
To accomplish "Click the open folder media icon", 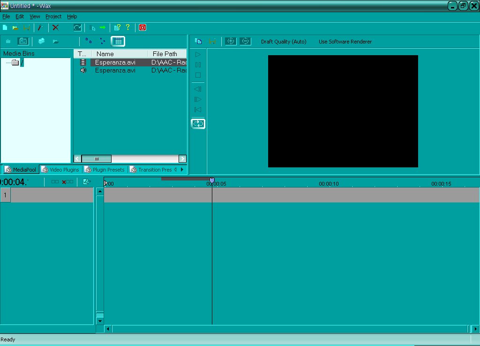I will [x=55, y=41].
